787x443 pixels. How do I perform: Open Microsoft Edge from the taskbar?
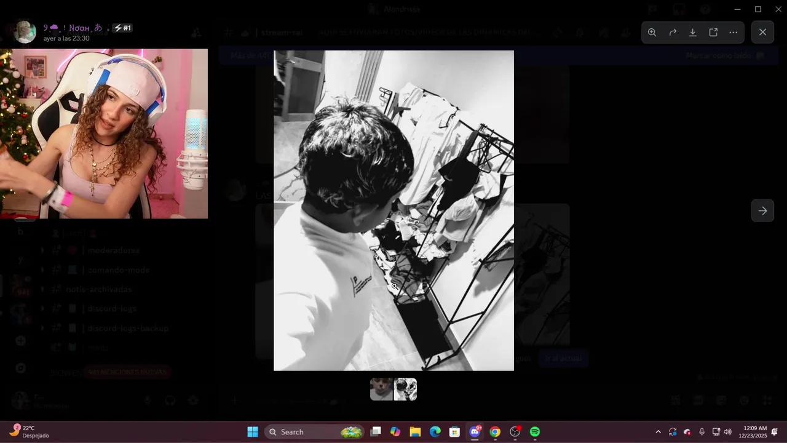coord(435,432)
